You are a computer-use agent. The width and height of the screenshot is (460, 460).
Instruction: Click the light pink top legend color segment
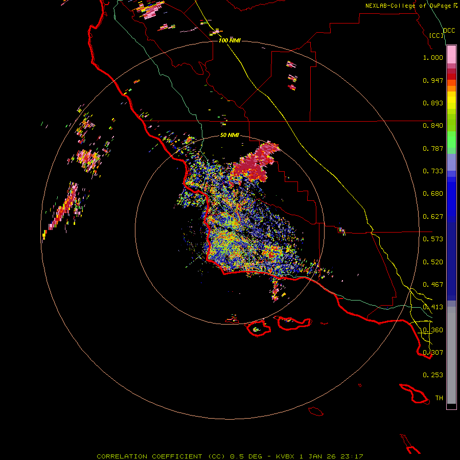(x=451, y=55)
